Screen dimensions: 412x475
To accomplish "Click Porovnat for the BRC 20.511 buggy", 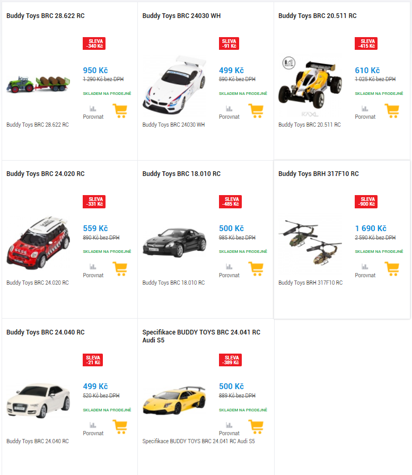I will click(x=365, y=113).
